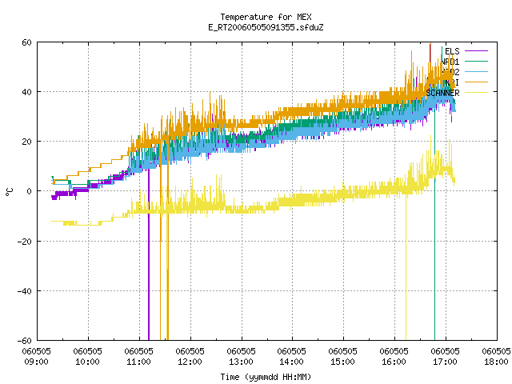
Task: Click the y-axis label 60
Action: [26, 42]
